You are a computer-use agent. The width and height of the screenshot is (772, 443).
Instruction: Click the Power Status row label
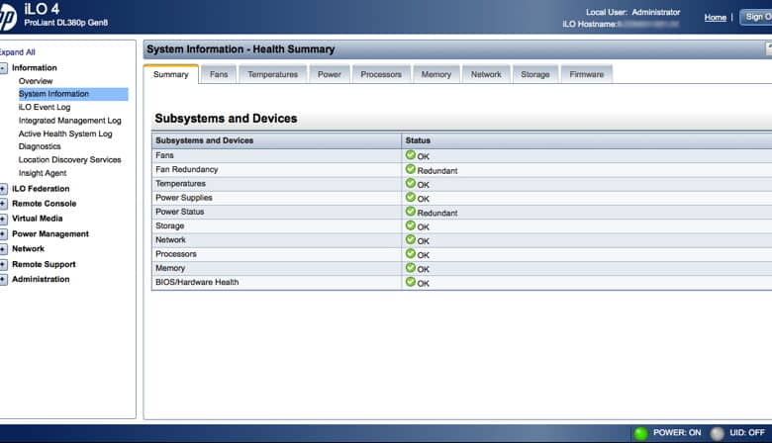[x=180, y=212]
